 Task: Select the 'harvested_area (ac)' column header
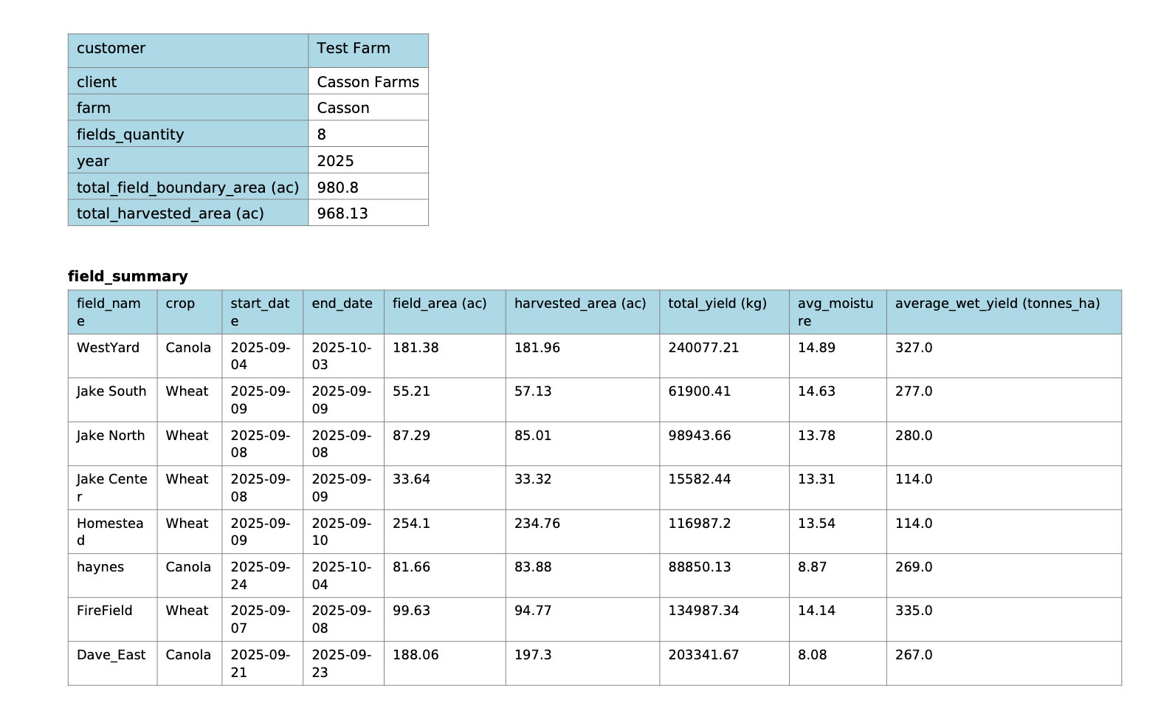click(582, 312)
